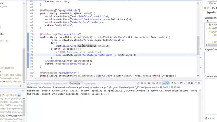Open Display Selected Console dropdown arrow

(178, 83)
